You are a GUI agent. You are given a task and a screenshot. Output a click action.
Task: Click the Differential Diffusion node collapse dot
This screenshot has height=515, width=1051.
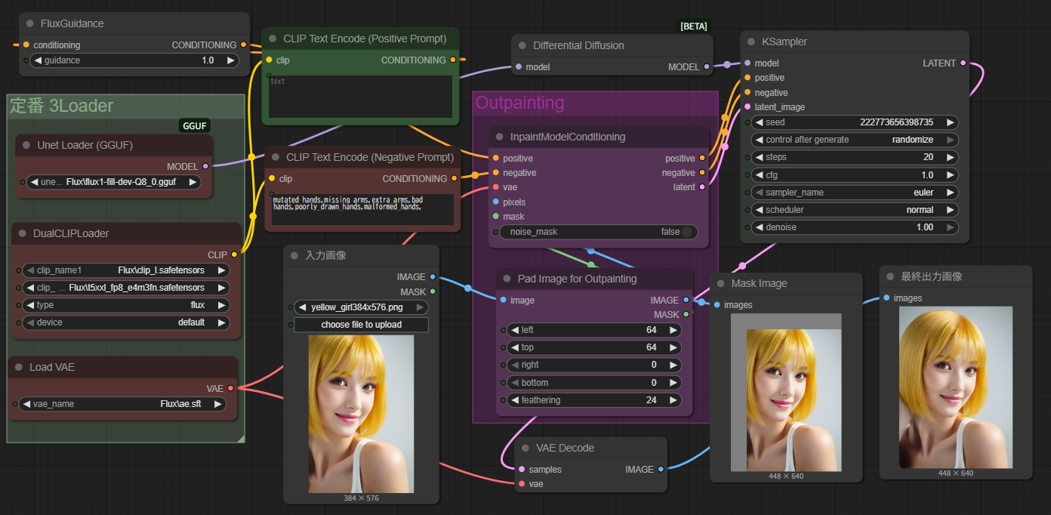[x=522, y=45]
